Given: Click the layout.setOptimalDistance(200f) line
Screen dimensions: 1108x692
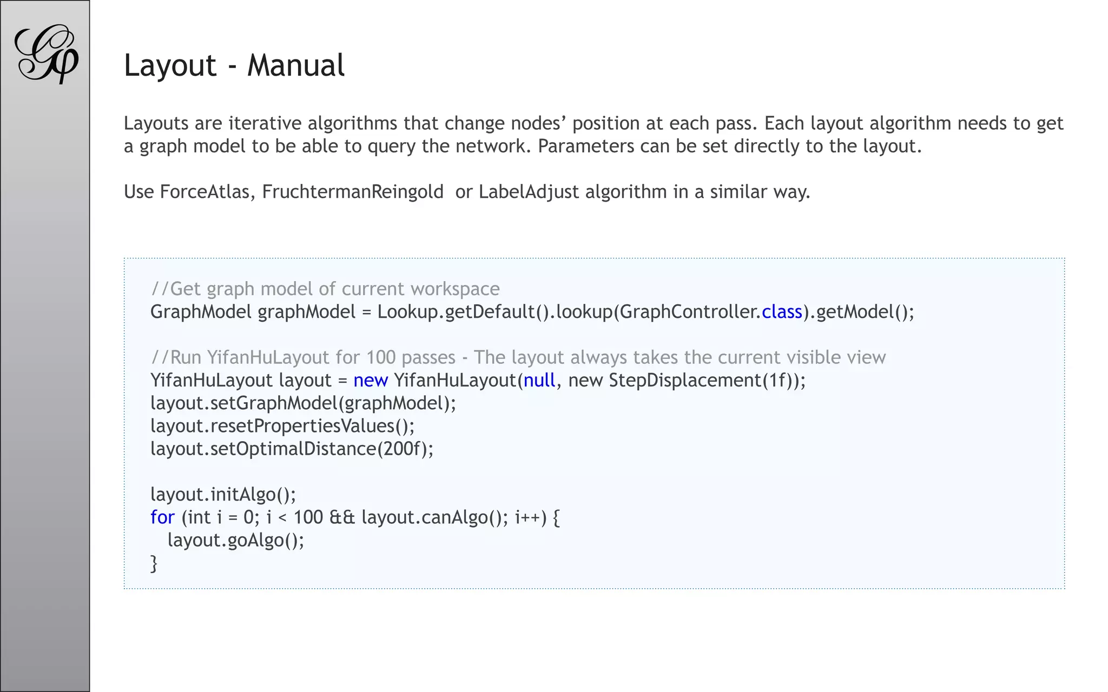Looking at the screenshot, I should click(292, 449).
